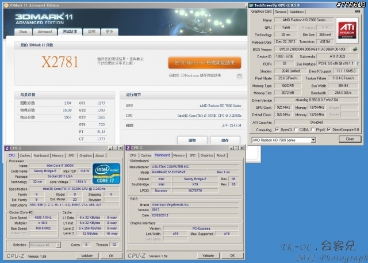Click OK in the right CPU-Z window
The height and width of the screenshot is (263, 368).
click(x=232, y=256)
